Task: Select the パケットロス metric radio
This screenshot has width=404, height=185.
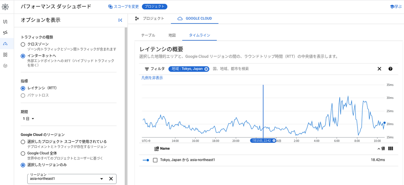Action: [x=23, y=95]
